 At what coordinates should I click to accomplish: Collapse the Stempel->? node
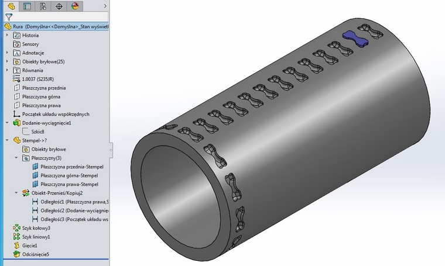coord(7,140)
